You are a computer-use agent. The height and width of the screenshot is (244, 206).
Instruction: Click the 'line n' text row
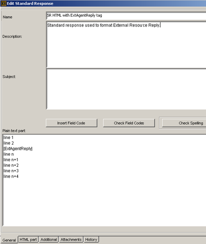click(9, 154)
